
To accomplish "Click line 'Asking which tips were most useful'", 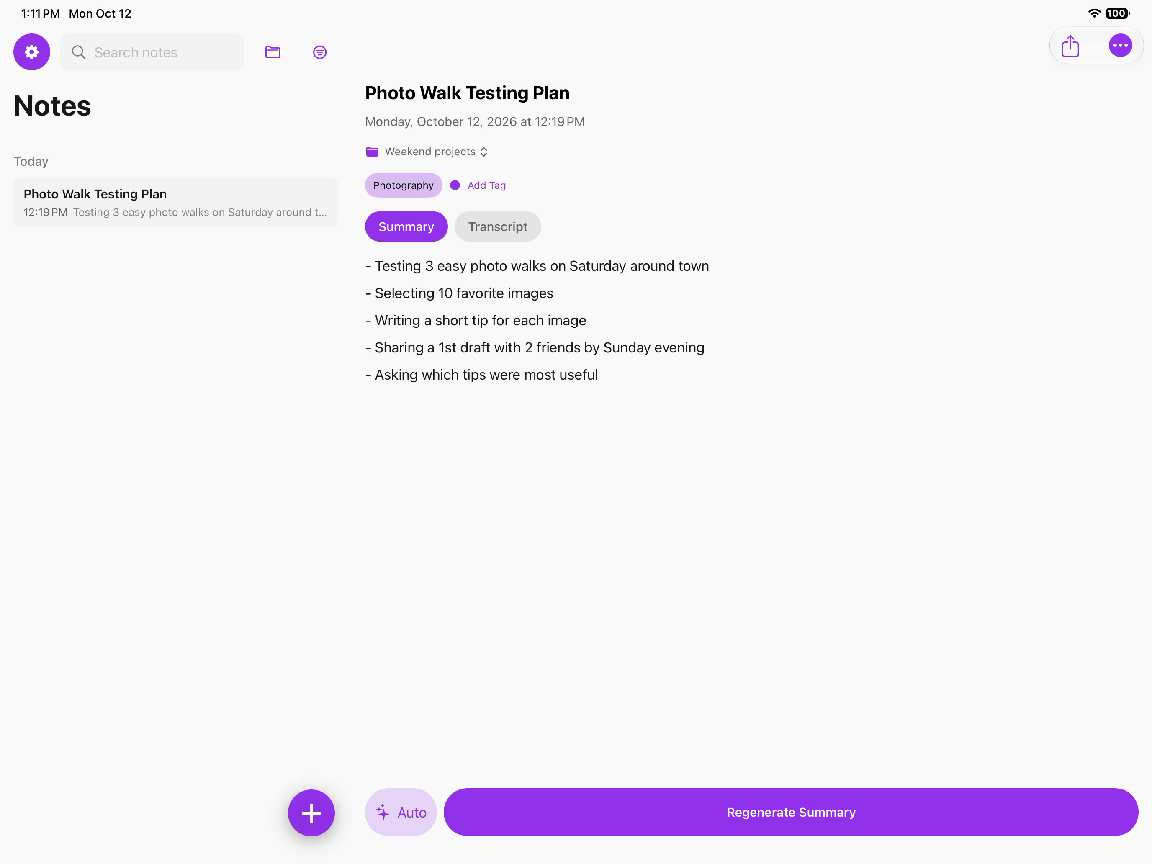I will pos(481,375).
